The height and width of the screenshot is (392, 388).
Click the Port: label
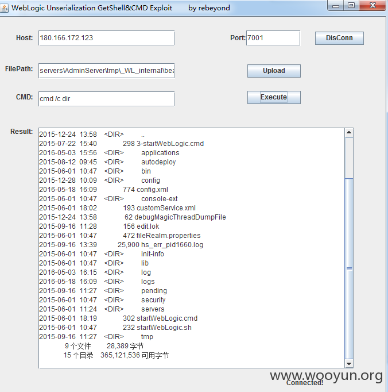238,38
